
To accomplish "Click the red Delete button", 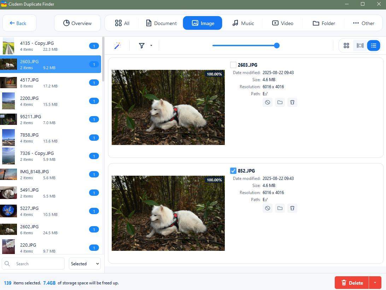I will (352, 283).
